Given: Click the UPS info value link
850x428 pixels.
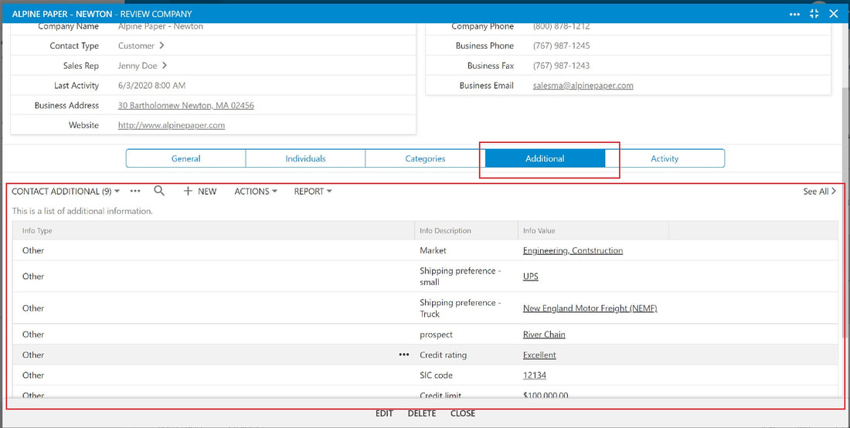Looking at the screenshot, I should point(531,277).
